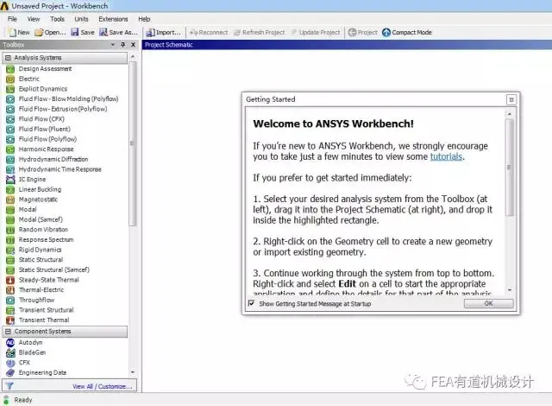The image size is (552, 406).
Task: Click the Open folder toolbar icon
Action: pyautogui.click(x=39, y=33)
